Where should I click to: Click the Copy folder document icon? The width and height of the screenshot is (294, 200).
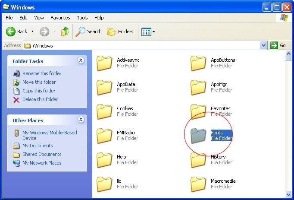[16, 91]
